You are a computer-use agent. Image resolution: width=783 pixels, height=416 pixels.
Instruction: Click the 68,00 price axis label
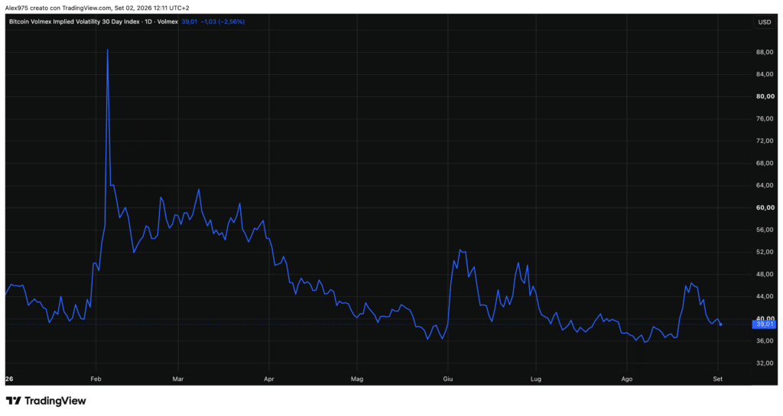[x=765, y=163]
